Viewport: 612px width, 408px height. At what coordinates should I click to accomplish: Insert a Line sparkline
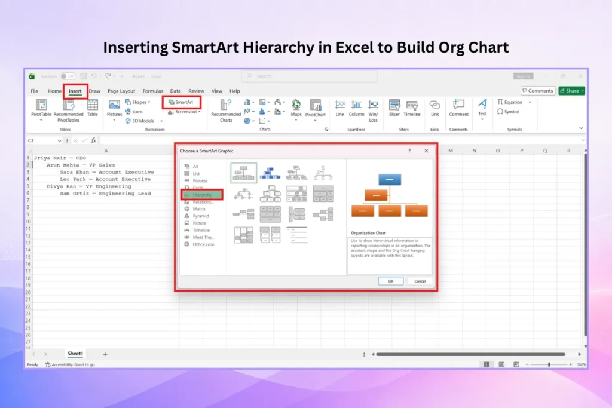point(339,109)
